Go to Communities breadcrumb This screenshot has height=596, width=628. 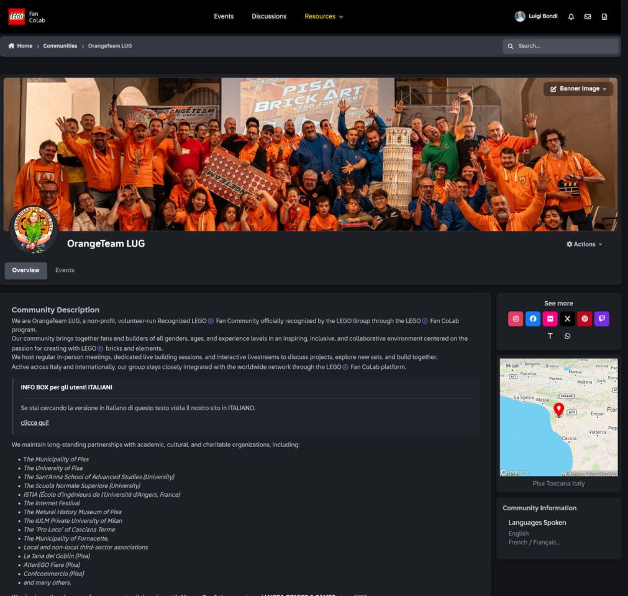(60, 46)
